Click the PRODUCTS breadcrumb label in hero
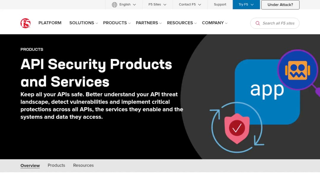This screenshot has height=180, width=320. coord(32,49)
